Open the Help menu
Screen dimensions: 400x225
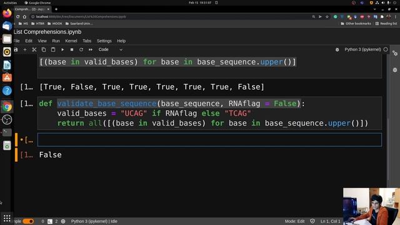click(x=121, y=41)
